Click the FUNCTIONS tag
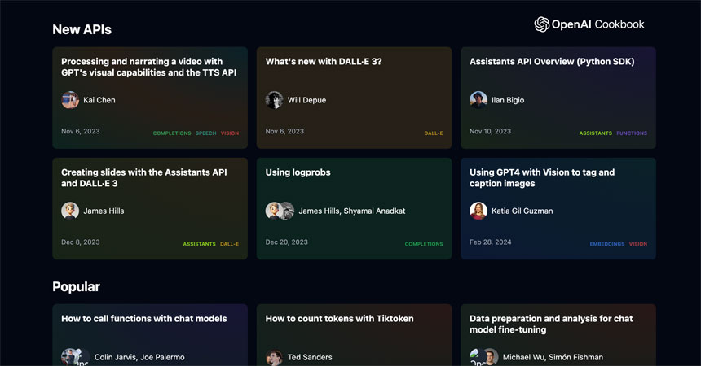This screenshot has width=701, height=366. click(x=632, y=133)
